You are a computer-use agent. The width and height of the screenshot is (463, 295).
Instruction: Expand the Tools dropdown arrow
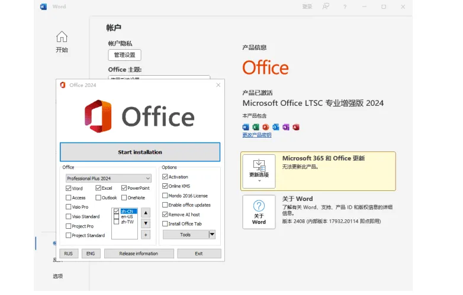click(212, 235)
